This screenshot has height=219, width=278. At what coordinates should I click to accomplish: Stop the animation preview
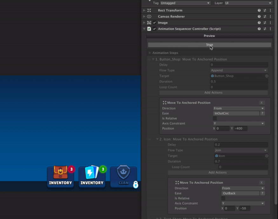(209, 45)
